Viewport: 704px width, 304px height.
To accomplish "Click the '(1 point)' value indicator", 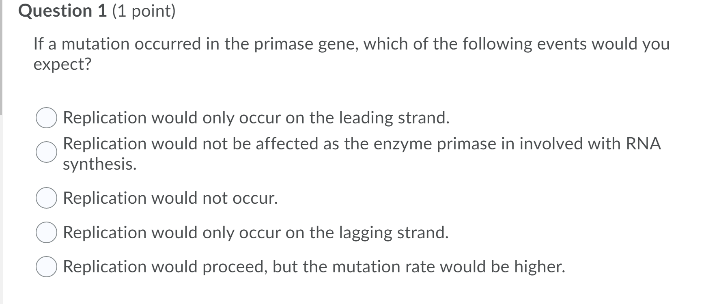I will 144,10.
